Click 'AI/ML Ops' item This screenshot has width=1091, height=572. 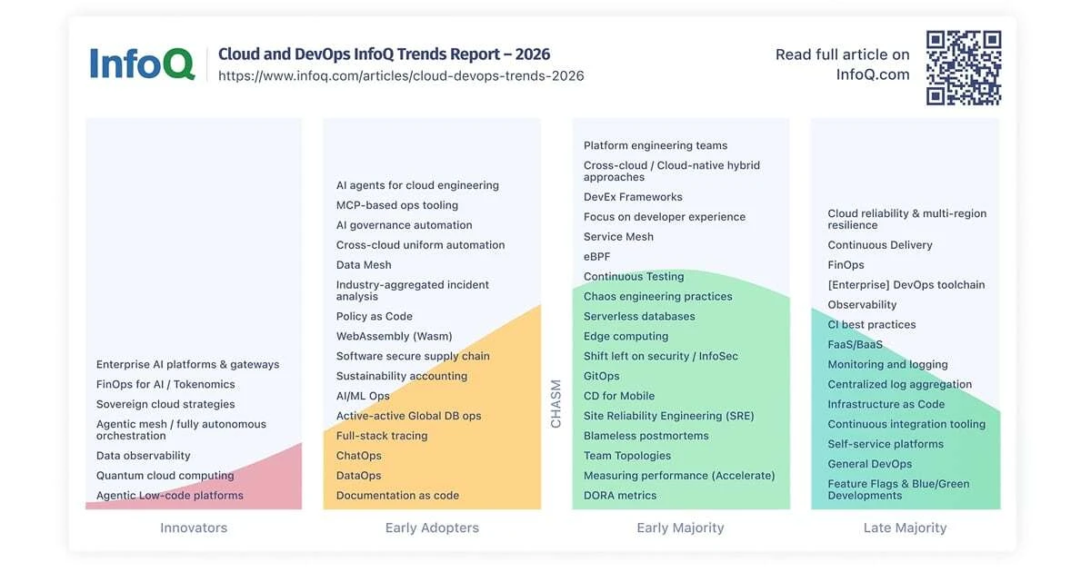(363, 396)
